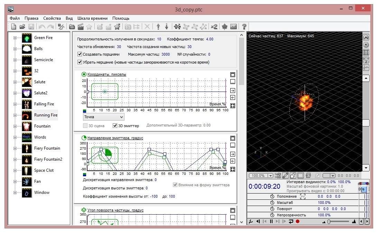Viewport: 379px width, 235px height.
Task: Toggle stopwatch for Непрозрачность row
Action: click(x=272, y=215)
